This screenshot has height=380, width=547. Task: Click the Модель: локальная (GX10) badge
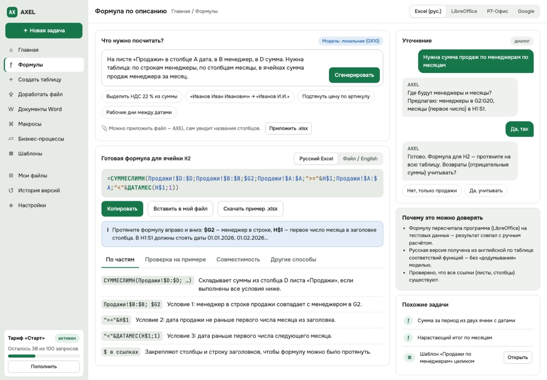coord(351,41)
